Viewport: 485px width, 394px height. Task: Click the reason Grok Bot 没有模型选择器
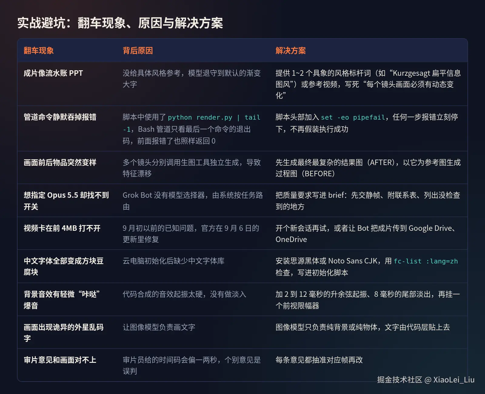192,201
